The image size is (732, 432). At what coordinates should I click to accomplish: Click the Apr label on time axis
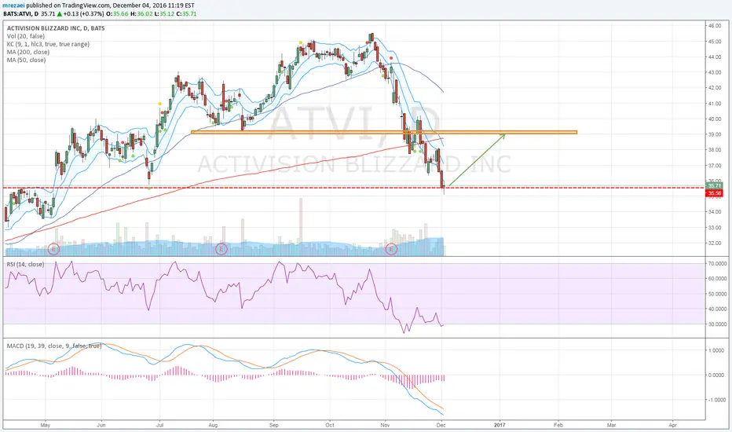pos(673,425)
